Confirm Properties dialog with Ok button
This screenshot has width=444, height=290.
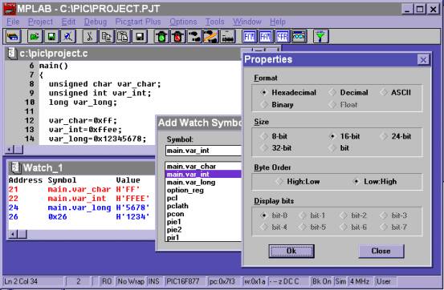pos(291,251)
